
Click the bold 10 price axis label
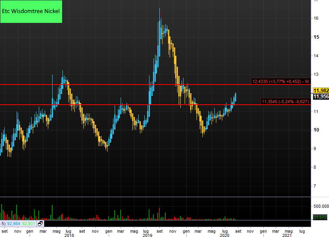316,130
